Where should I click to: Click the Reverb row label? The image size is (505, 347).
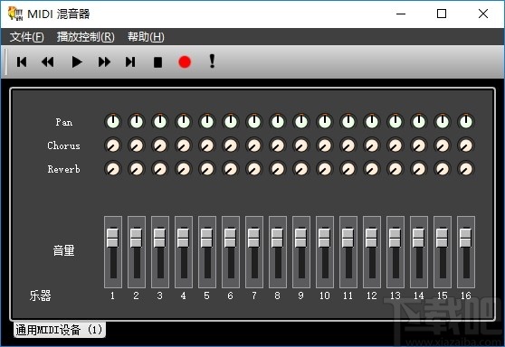pyautogui.click(x=63, y=169)
